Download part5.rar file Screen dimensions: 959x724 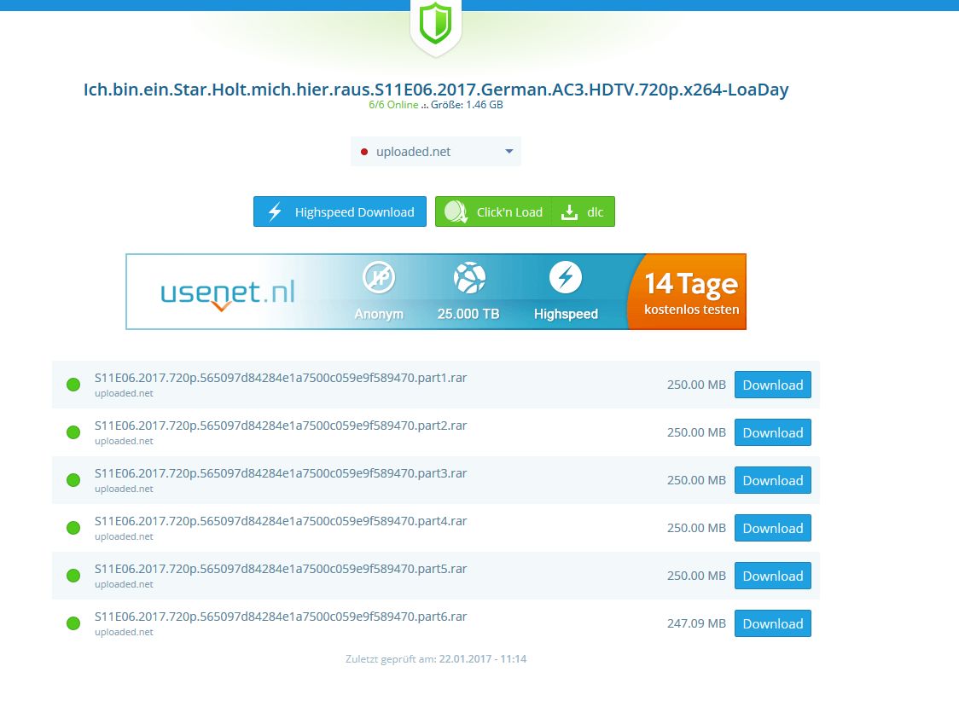click(x=772, y=576)
